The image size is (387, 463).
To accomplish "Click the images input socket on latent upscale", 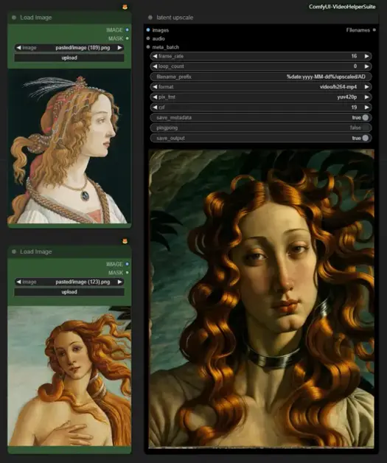I will coord(148,29).
